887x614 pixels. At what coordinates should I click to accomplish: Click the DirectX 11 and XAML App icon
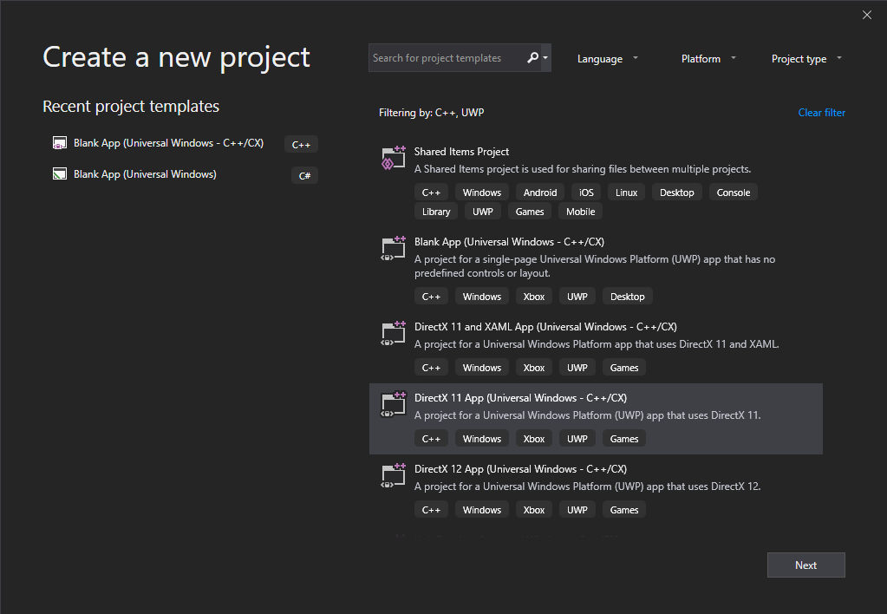pos(394,334)
